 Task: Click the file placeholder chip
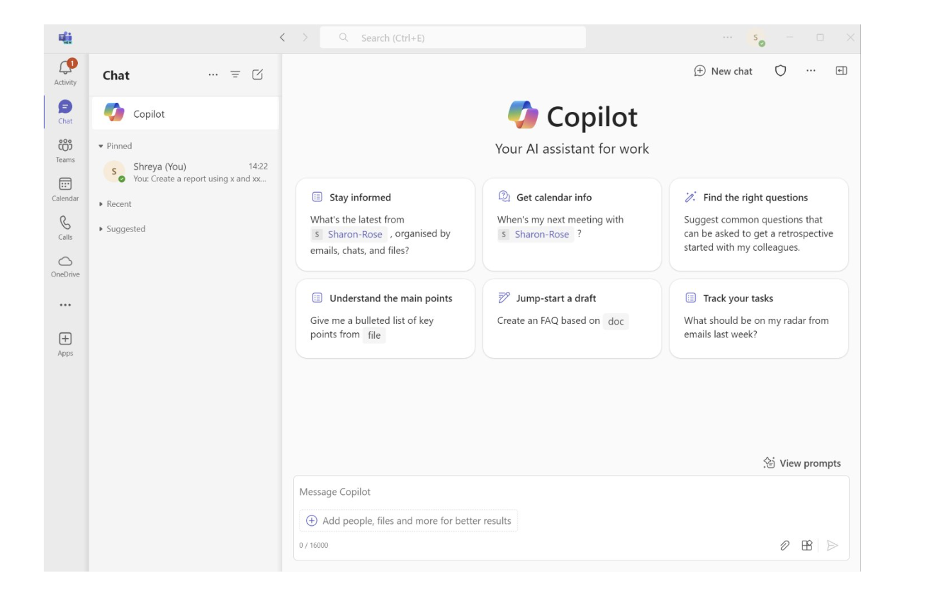point(374,335)
